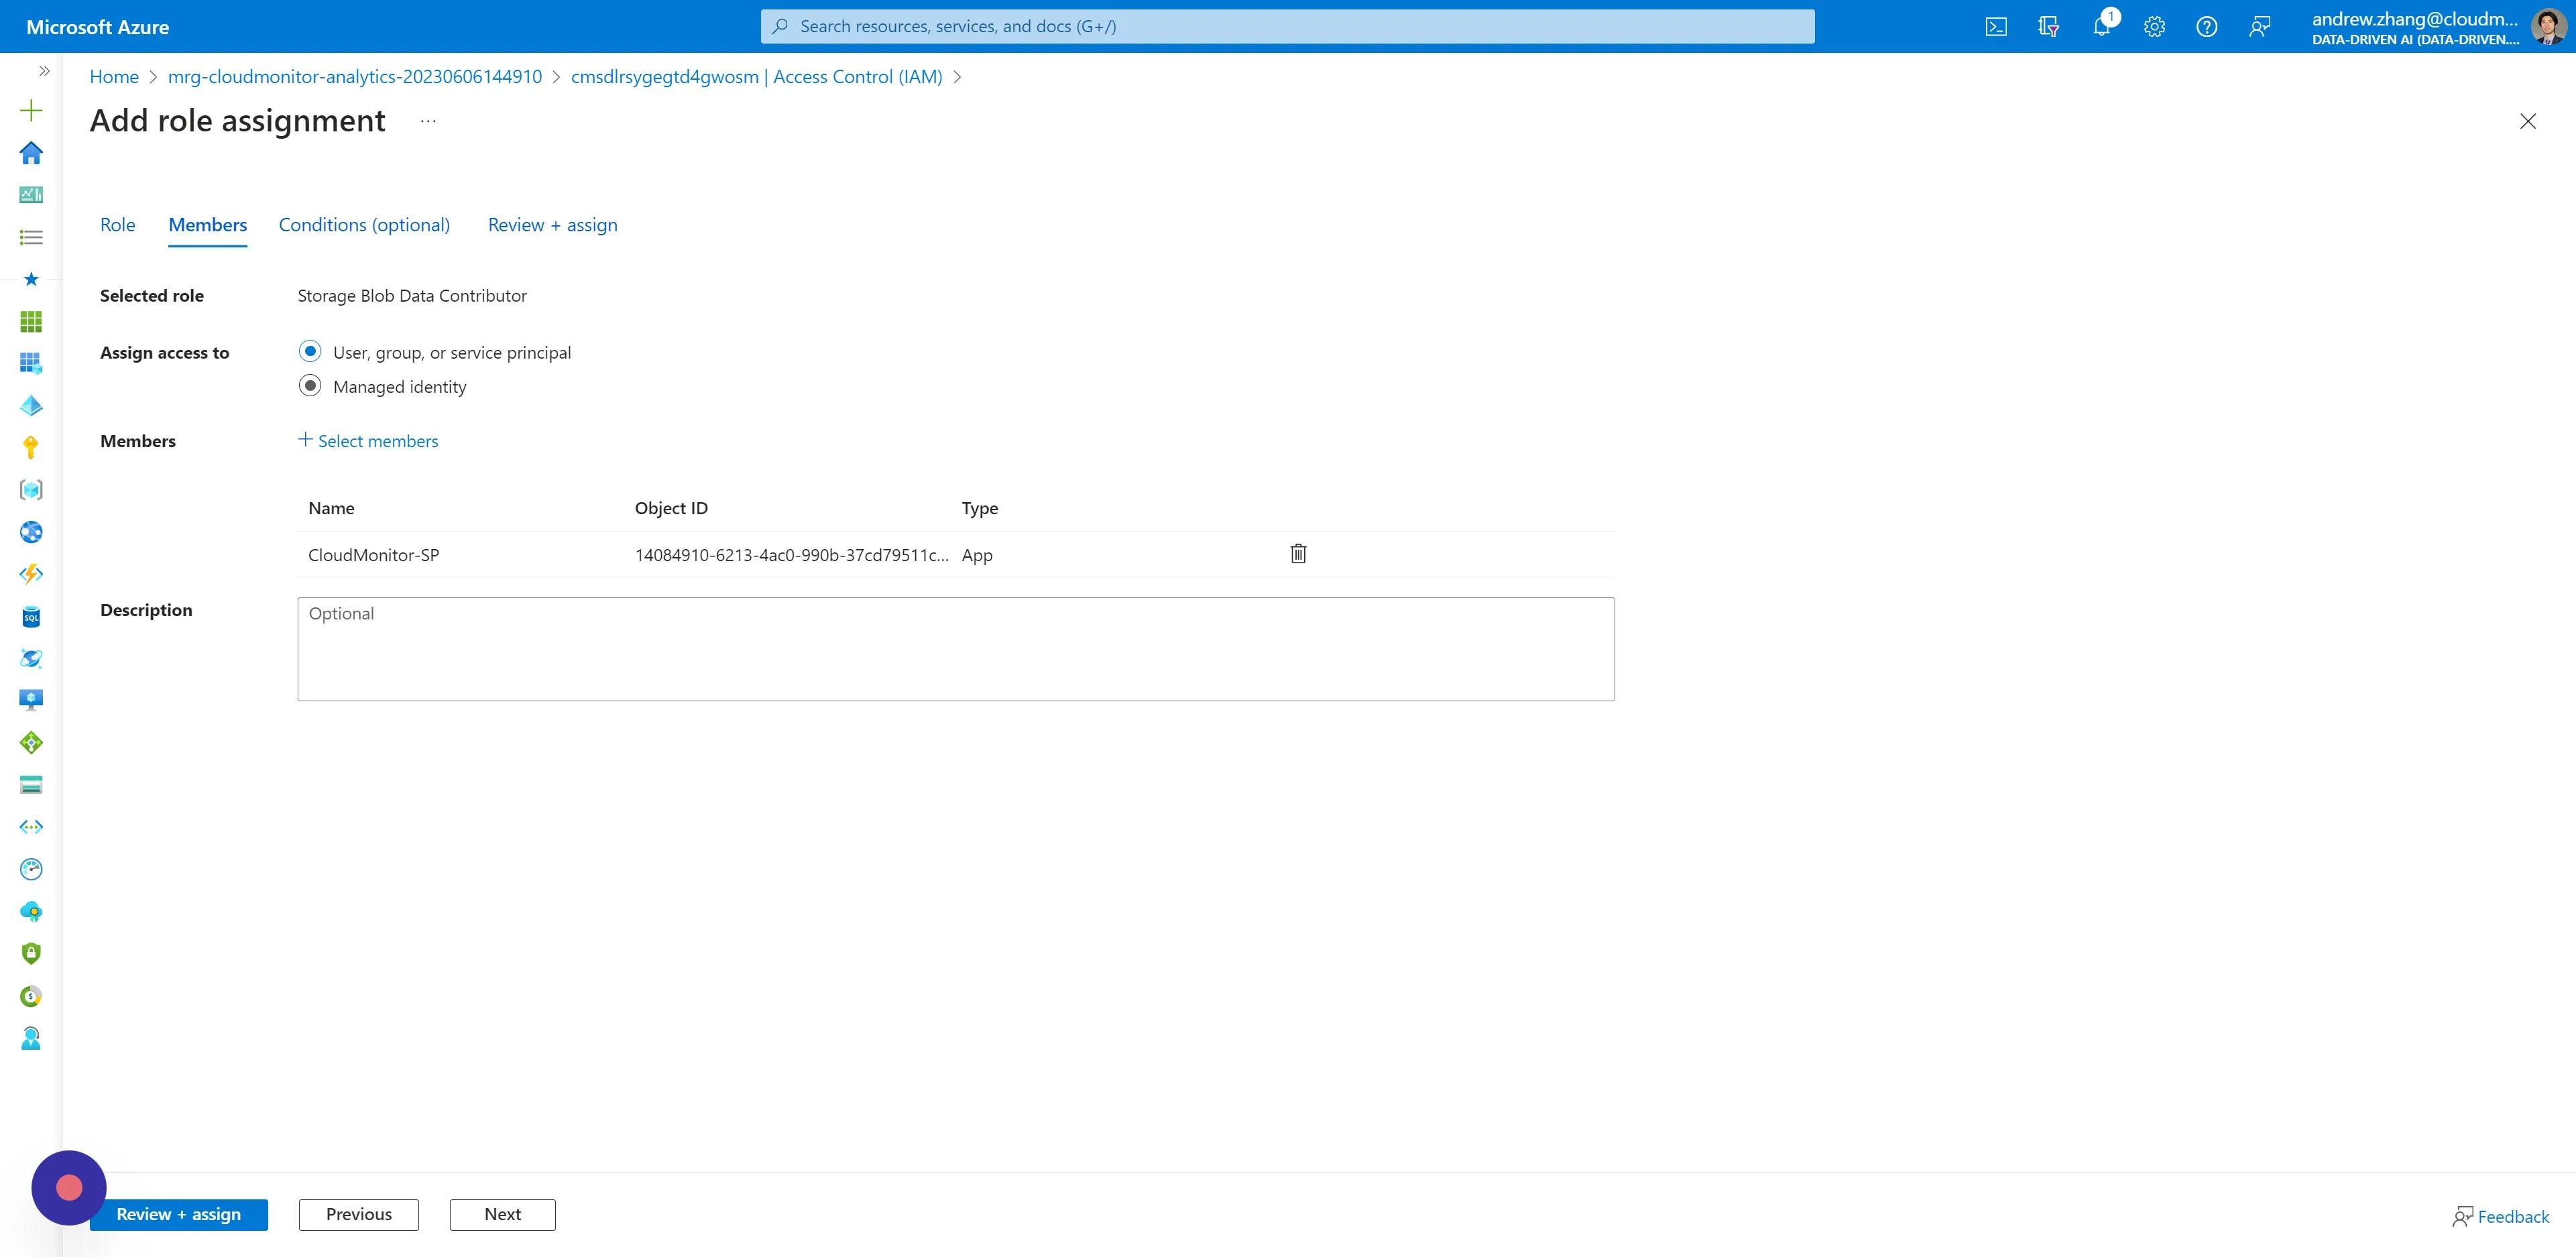2576x1257 pixels.
Task: Click the Object ID 14084910-6213-4ac0 value
Action: click(791, 555)
